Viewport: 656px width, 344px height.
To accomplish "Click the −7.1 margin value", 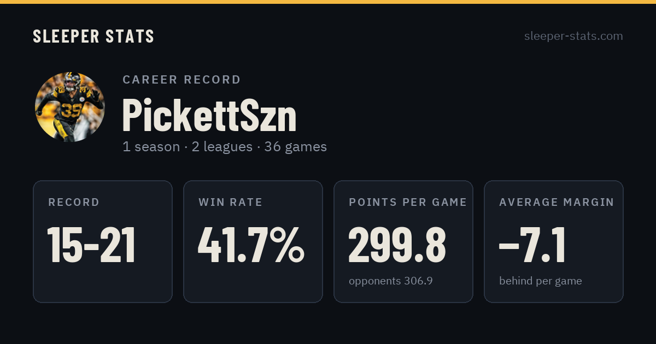I will coord(532,245).
